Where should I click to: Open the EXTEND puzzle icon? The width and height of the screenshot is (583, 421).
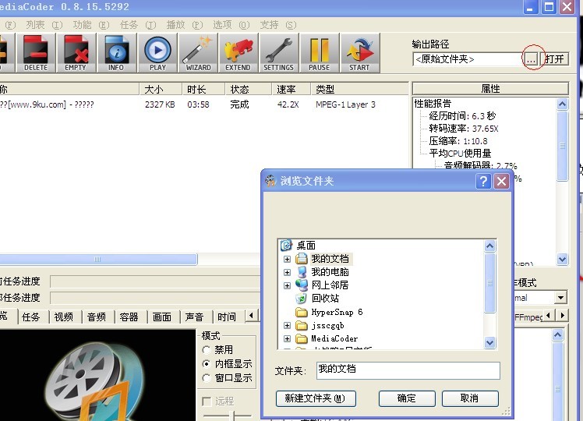238,53
